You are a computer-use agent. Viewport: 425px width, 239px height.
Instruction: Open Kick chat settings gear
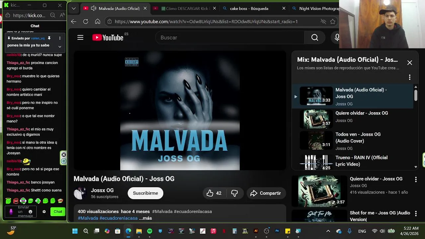tap(44, 211)
